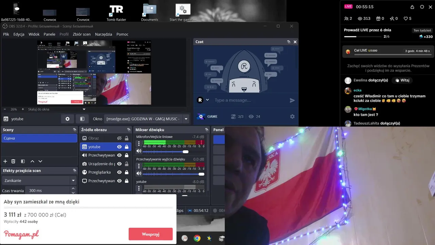Zoom in preview with plus icon

click(x=23, y=109)
